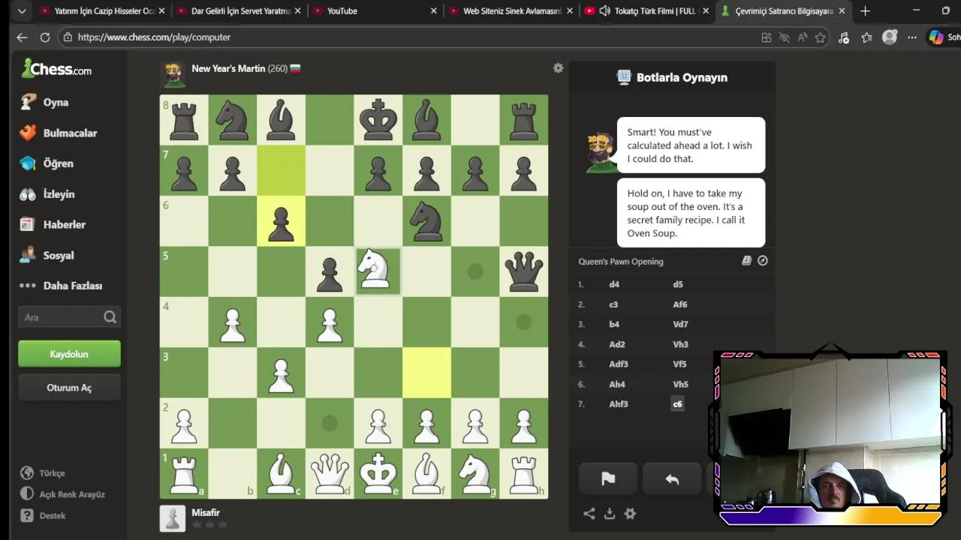Open Bulmacalar in the sidebar

59,133
